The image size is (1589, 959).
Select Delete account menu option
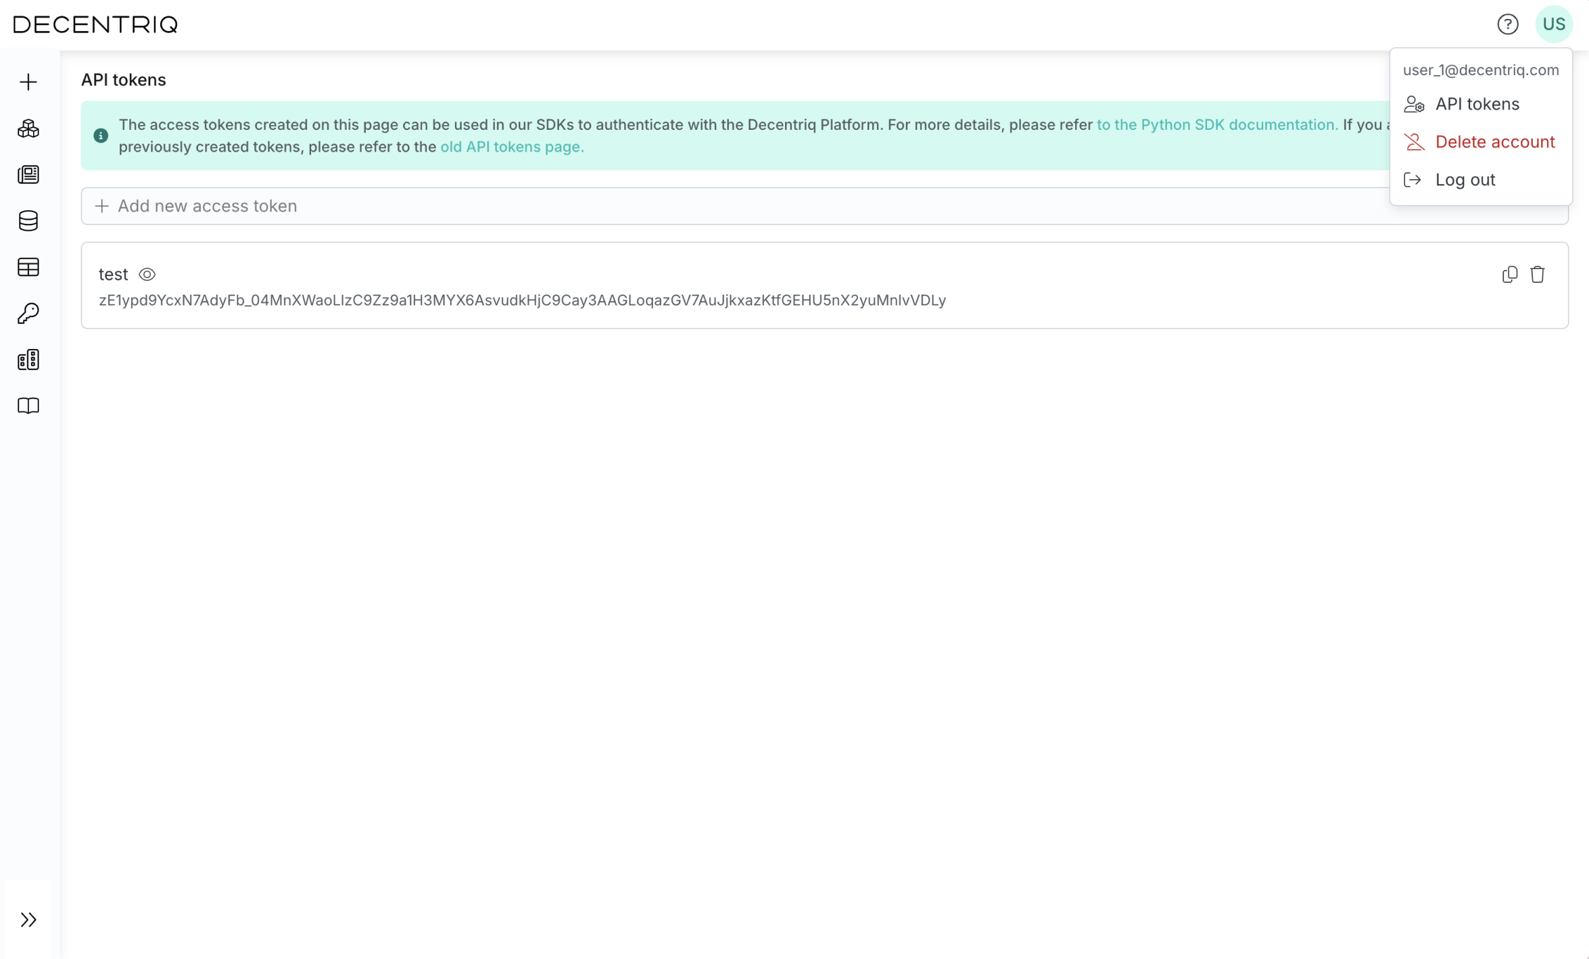[1495, 141]
